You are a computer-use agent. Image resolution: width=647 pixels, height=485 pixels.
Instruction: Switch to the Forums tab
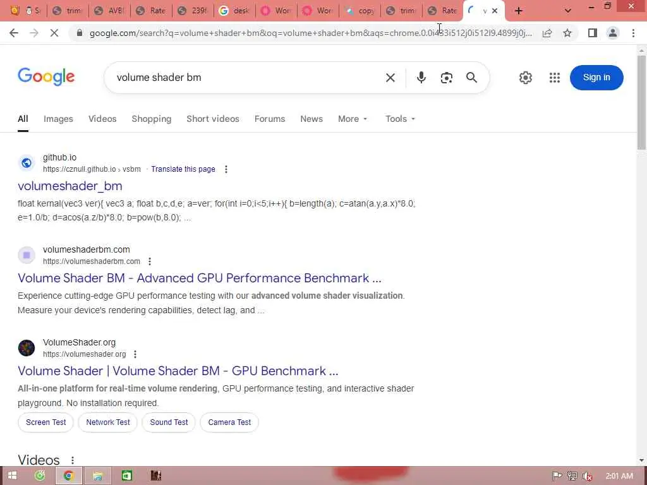coord(270,119)
